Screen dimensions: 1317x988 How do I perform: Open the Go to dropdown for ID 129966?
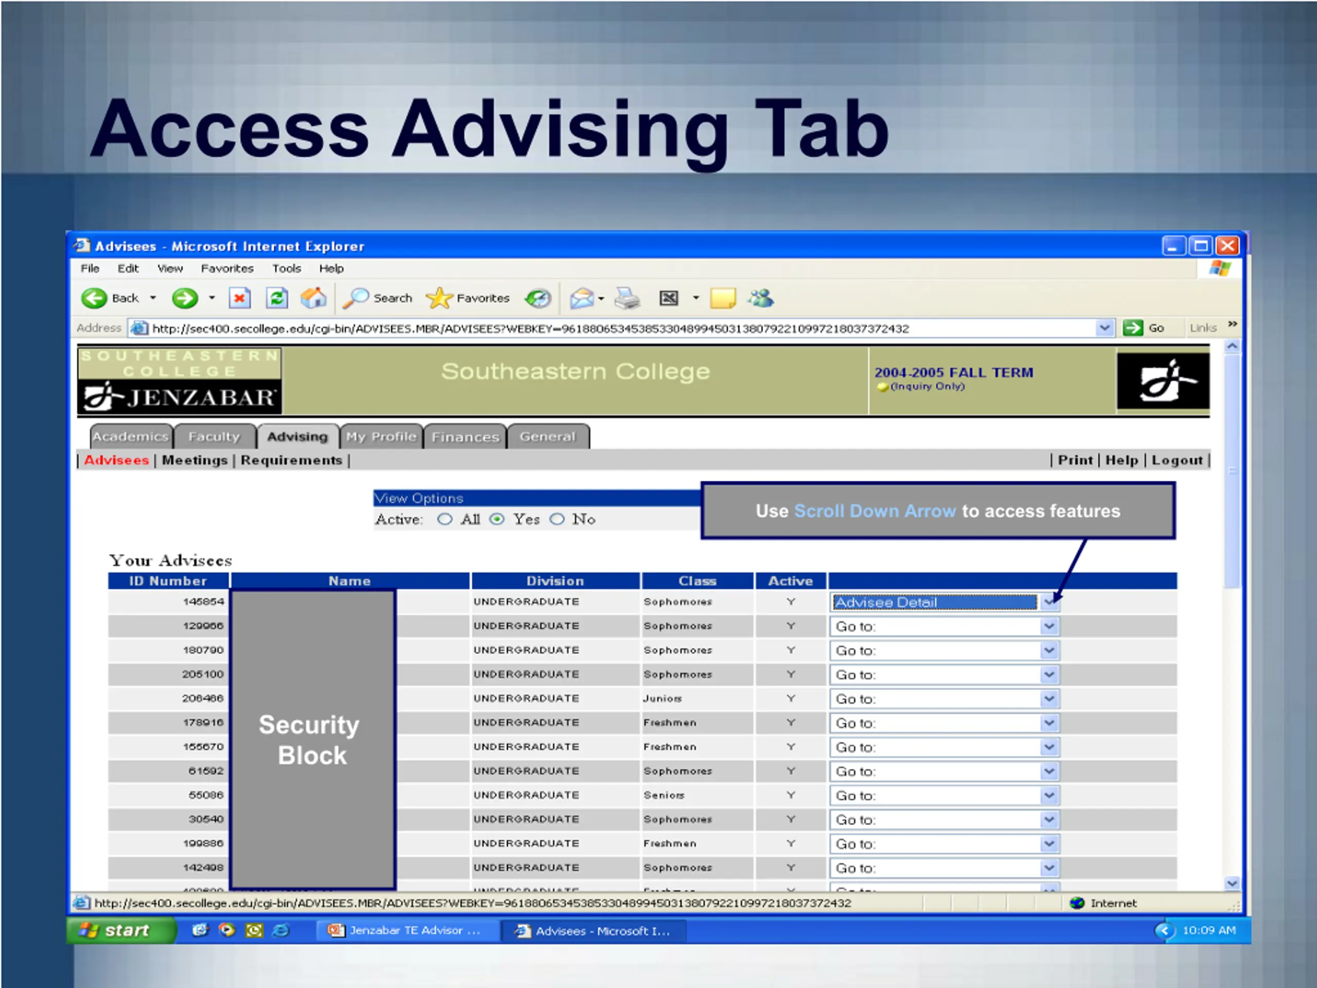pyautogui.click(x=1049, y=626)
